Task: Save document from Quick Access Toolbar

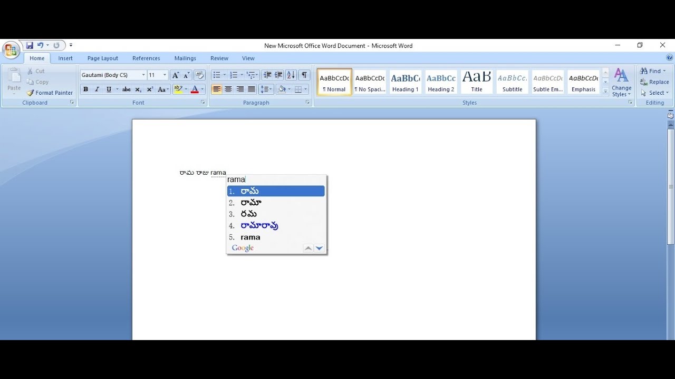Action: point(30,46)
